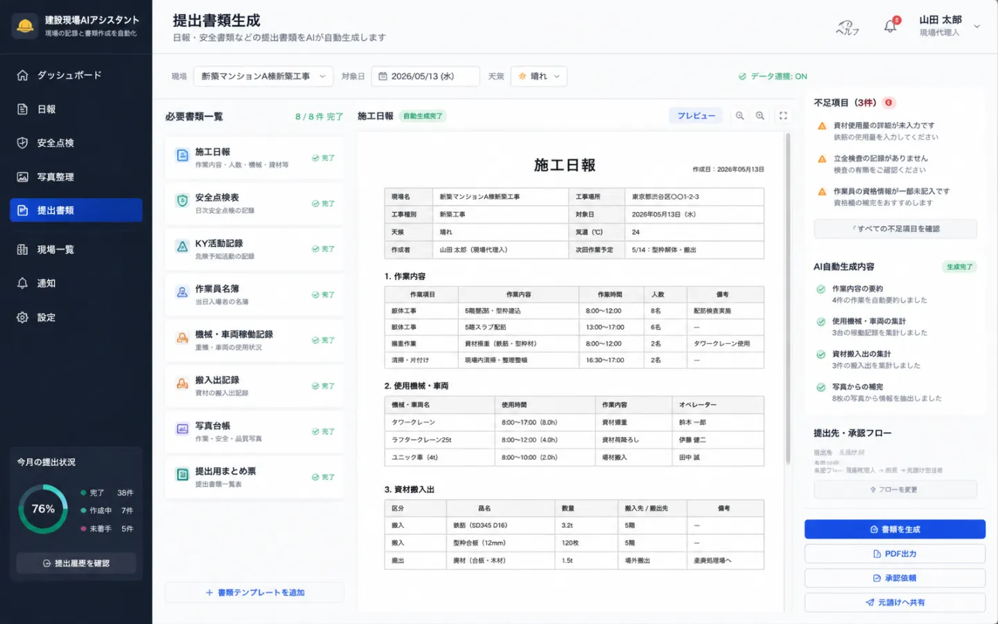Open the 天気 weather dropdown

[539, 76]
